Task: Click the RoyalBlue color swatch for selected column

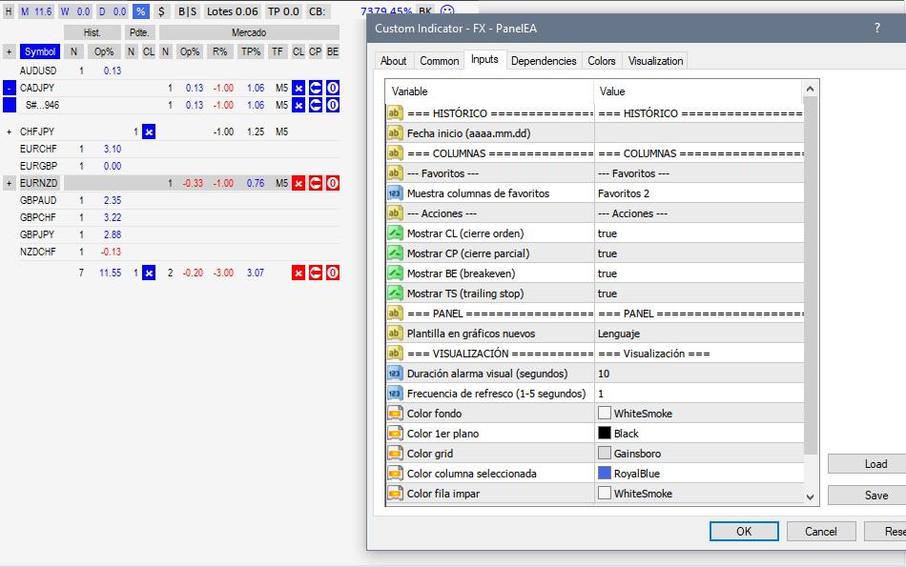Action: coord(605,474)
